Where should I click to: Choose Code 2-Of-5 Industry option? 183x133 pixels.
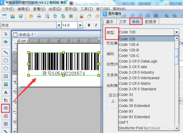146,72
